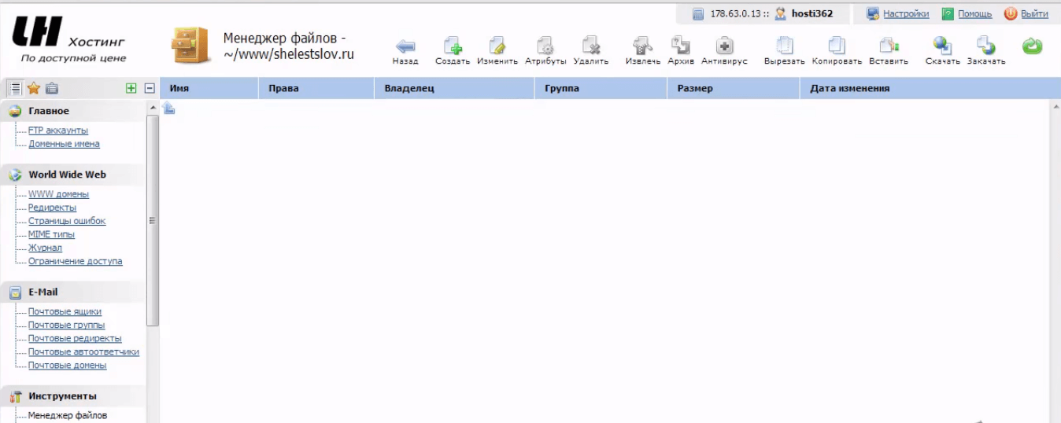Open Почтовые ящики mail page
The width and height of the screenshot is (1061, 423).
coord(65,311)
